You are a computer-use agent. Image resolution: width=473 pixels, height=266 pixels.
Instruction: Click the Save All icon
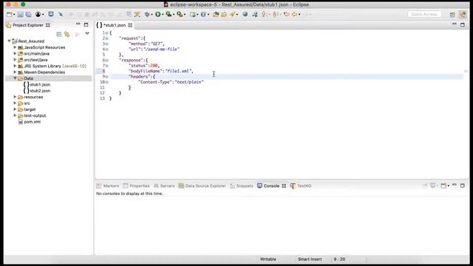coord(28,14)
